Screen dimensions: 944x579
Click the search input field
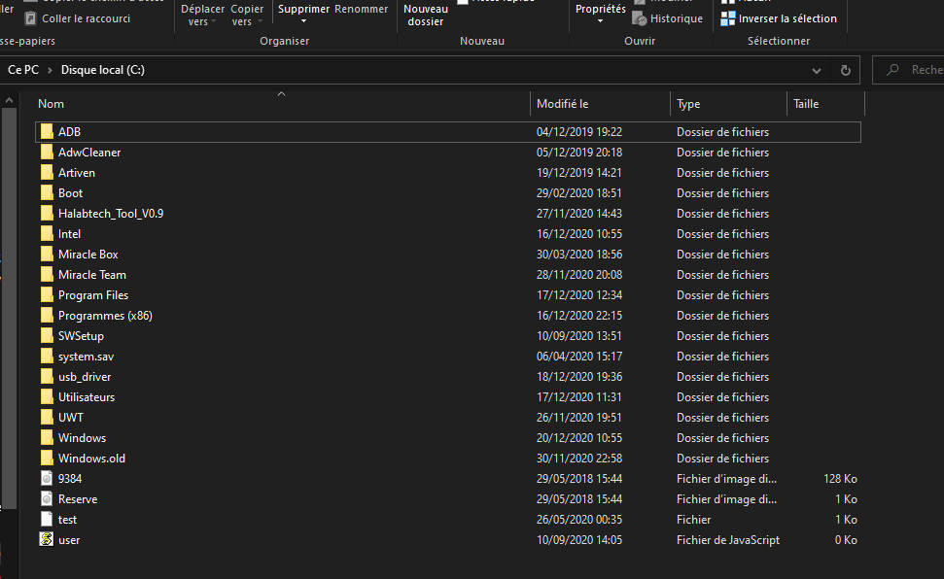coord(909,70)
